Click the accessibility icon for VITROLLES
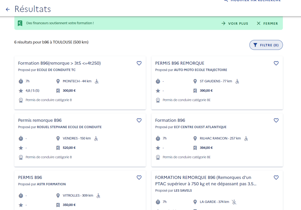Viewport: 301px width, 210px height. pyautogui.click(x=98, y=195)
